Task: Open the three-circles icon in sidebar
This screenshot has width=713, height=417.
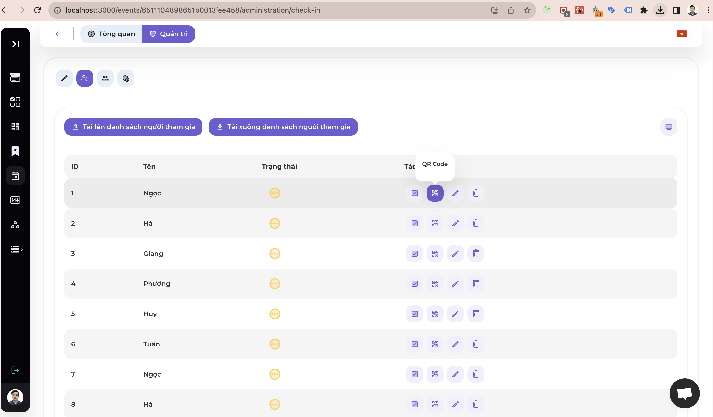Action: coord(15,225)
